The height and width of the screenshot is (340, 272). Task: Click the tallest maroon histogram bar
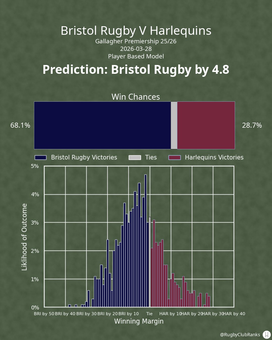(154, 263)
